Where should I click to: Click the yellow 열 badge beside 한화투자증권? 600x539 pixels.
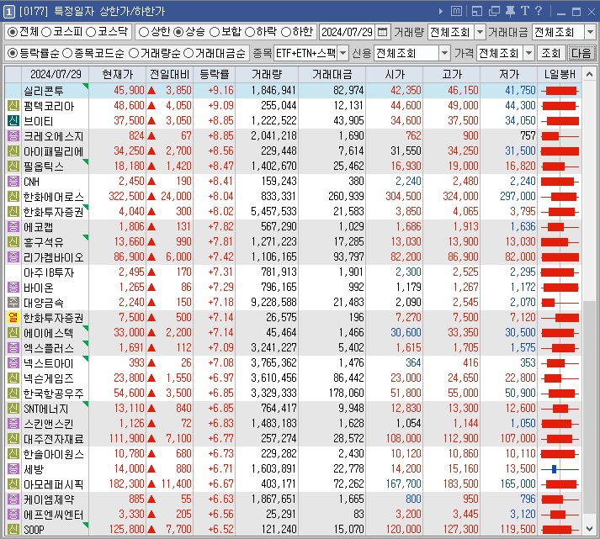(13, 318)
